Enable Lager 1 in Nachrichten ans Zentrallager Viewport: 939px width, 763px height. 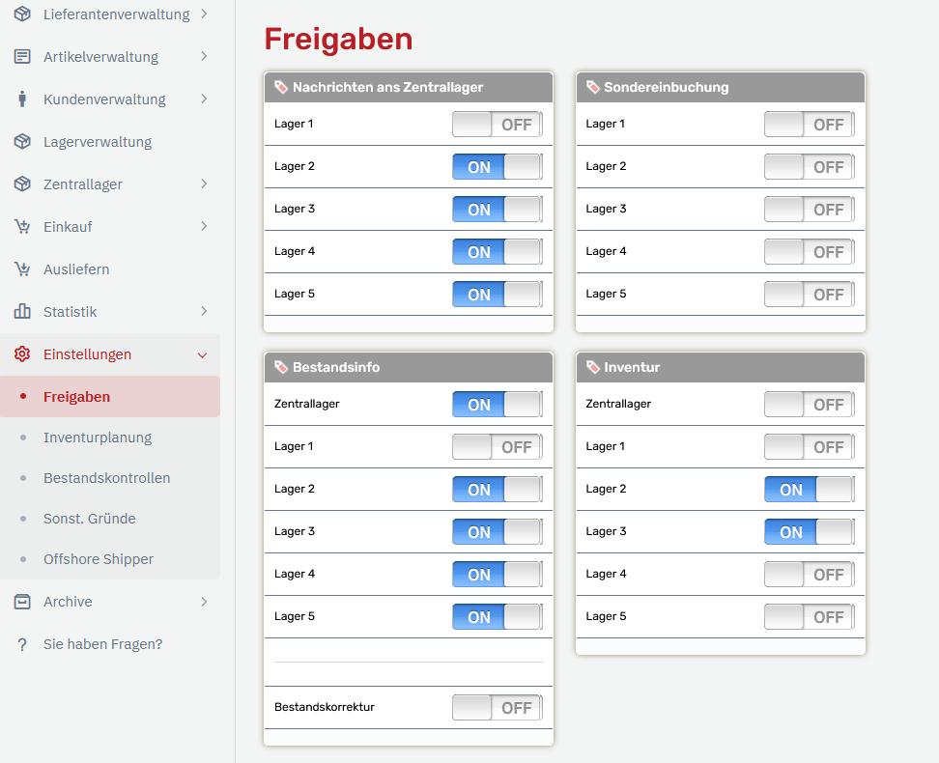coord(497,125)
